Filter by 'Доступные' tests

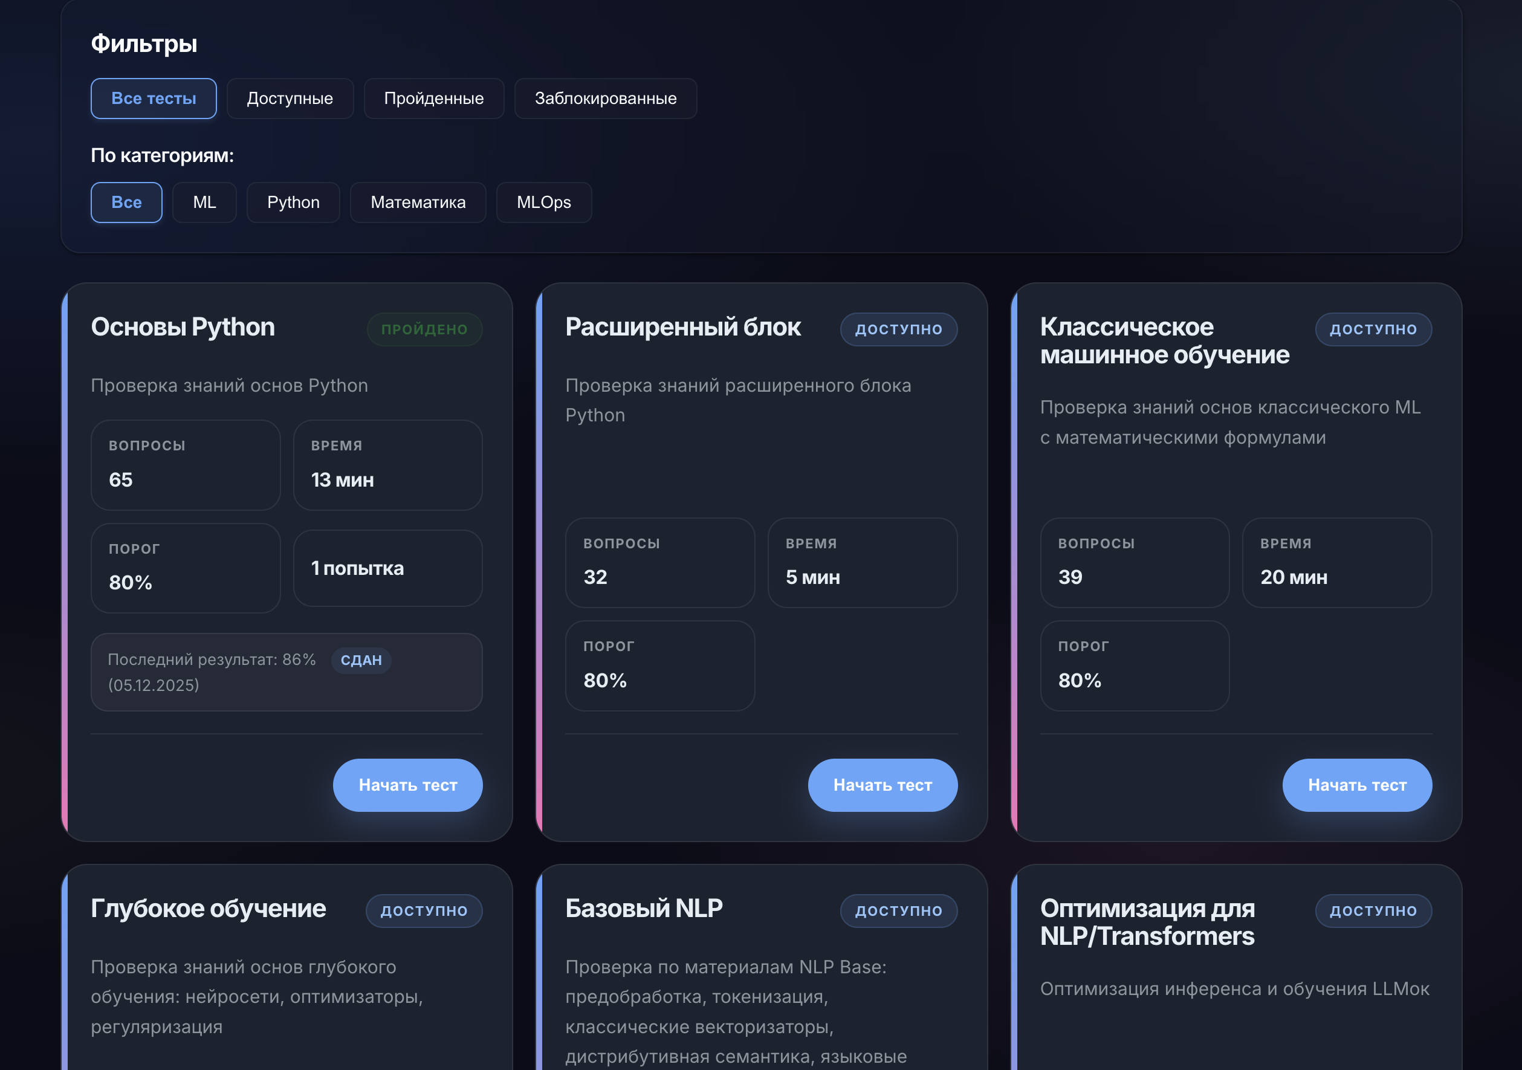click(x=290, y=98)
